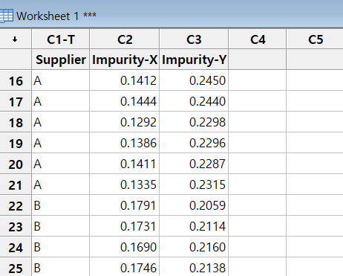The width and height of the screenshot is (343, 276).
Task: Click the cell with value 0.1411
Action: tap(125, 164)
